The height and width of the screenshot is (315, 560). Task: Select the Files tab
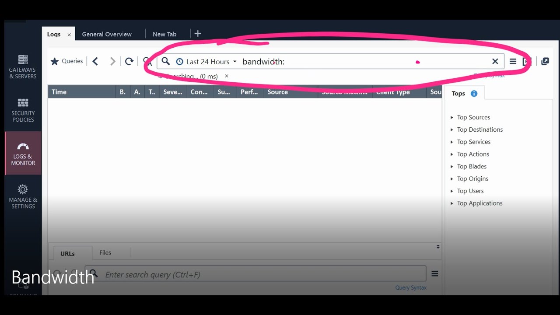[105, 252]
